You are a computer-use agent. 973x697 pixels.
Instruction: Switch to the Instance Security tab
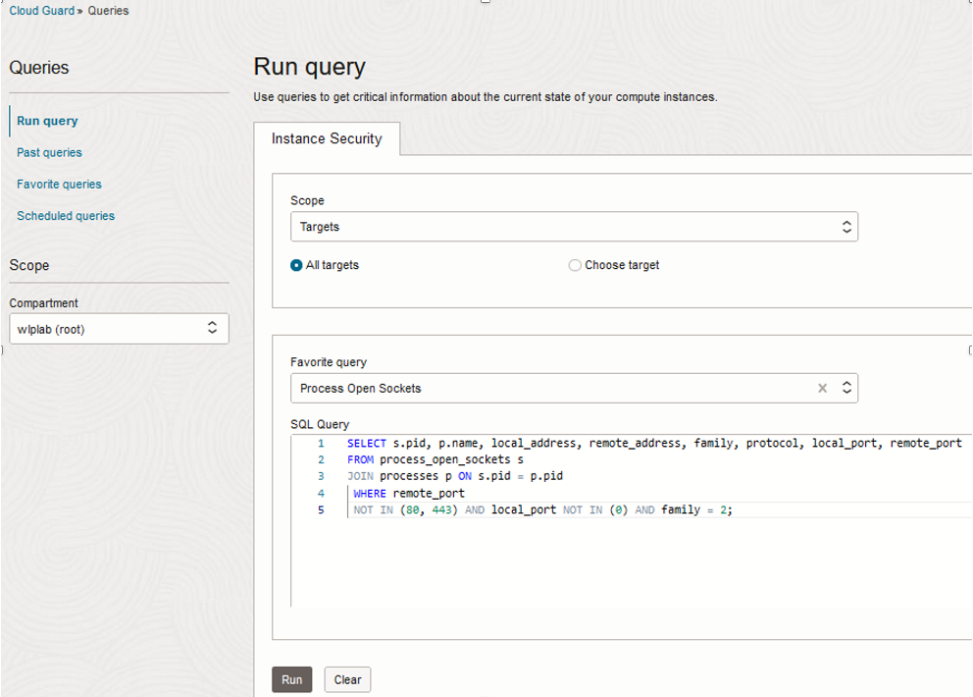(328, 138)
